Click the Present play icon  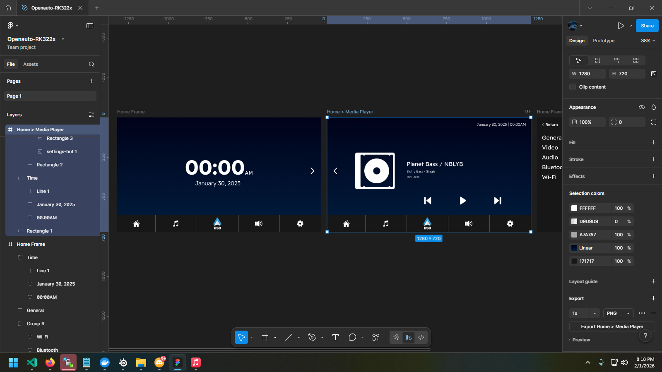[x=621, y=26]
